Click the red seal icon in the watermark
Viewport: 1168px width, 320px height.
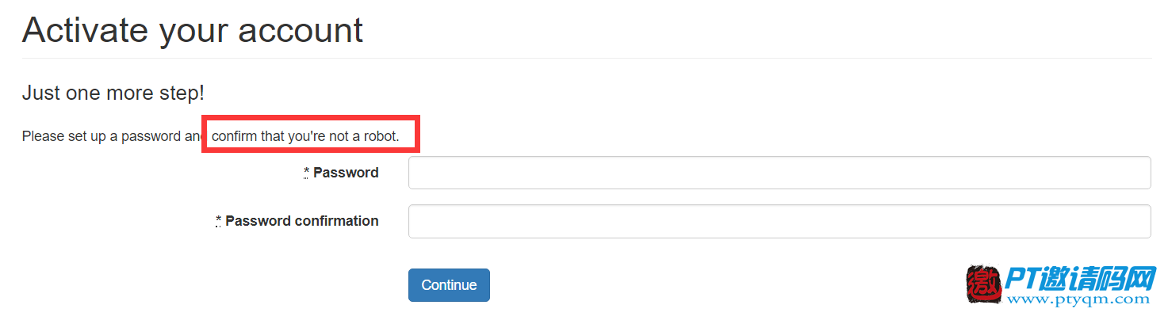984,285
